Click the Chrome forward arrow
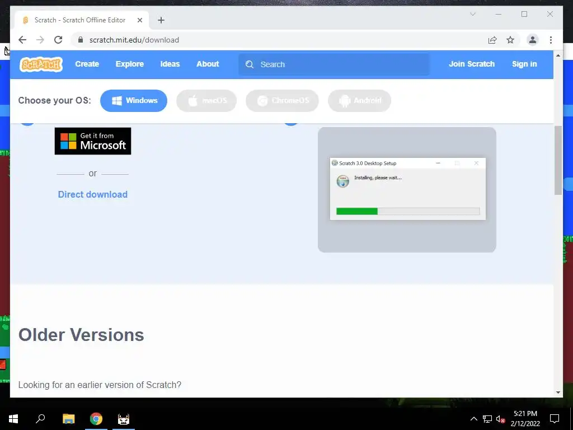573x430 pixels. click(40, 40)
